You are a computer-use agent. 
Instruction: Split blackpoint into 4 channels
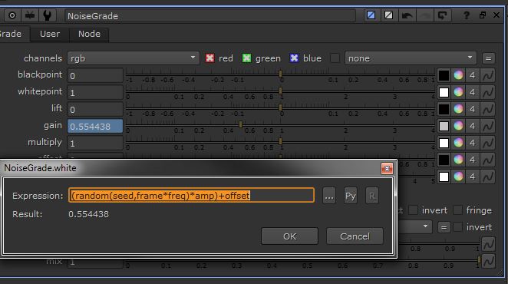click(x=473, y=75)
